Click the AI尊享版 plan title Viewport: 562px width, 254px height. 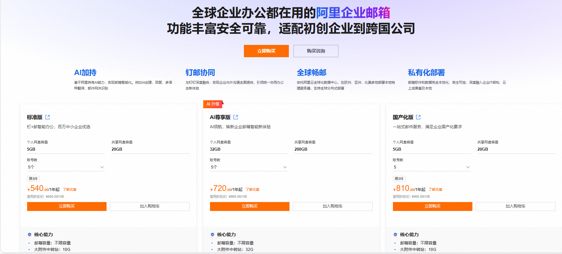(x=220, y=117)
